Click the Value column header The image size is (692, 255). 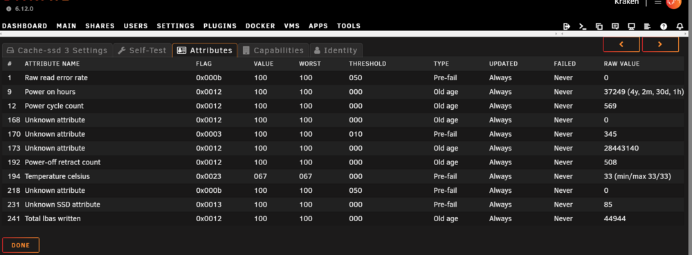264,64
